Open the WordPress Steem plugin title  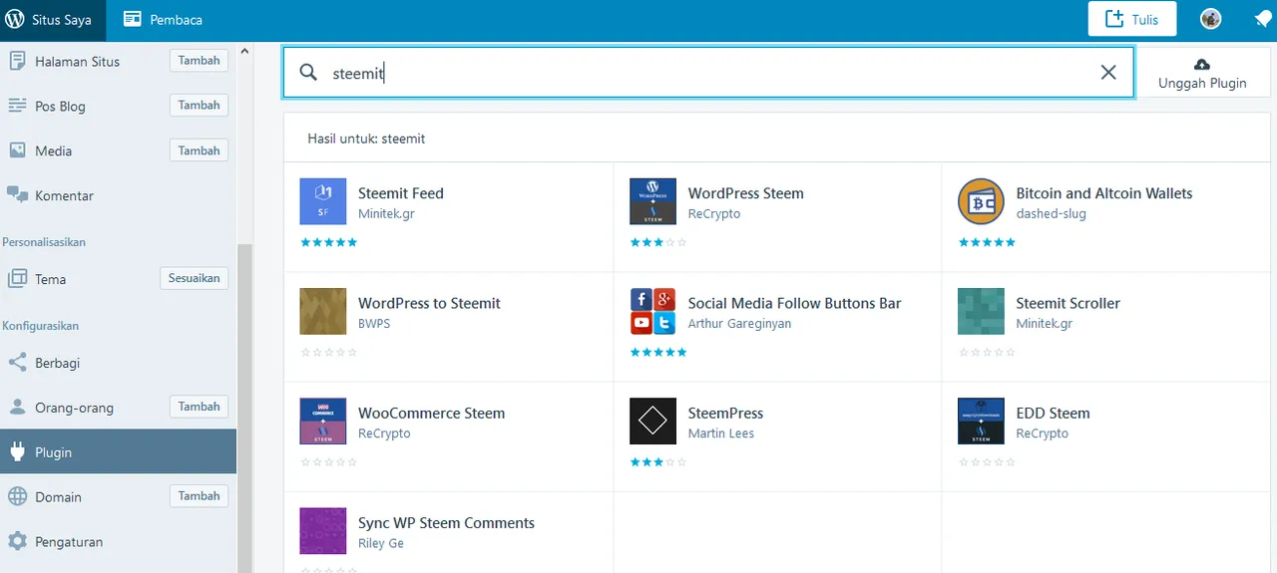[745, 193]
